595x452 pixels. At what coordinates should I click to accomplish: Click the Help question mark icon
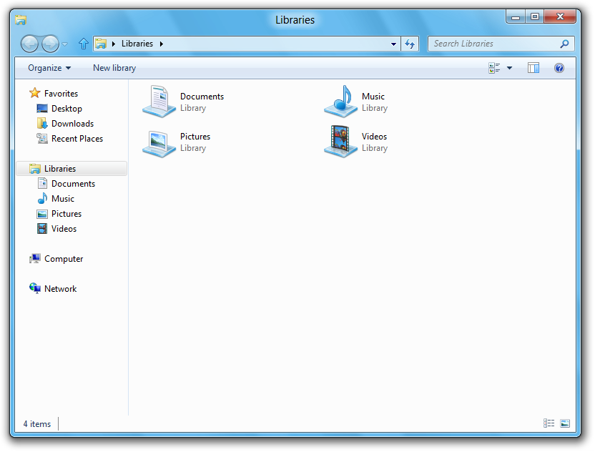[559, 68]
